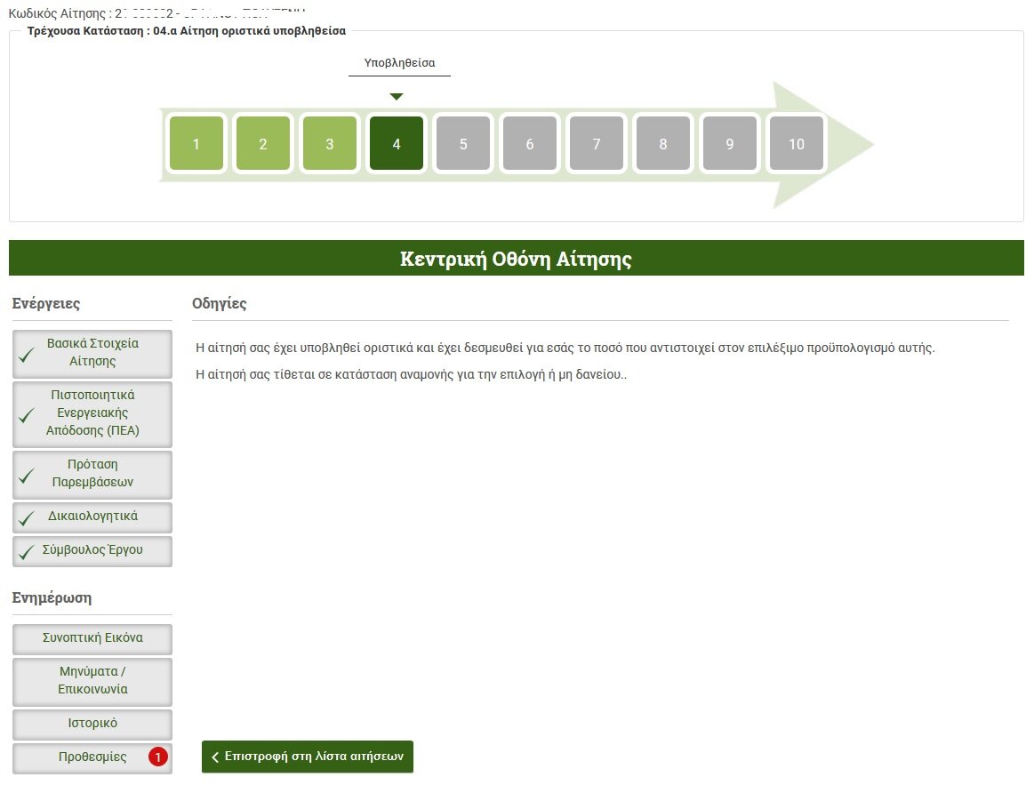Viewport: 1034px width, 785px height.
Task: Open Βασικά Στοιχεία Αίτησης section
Action: 92,353
